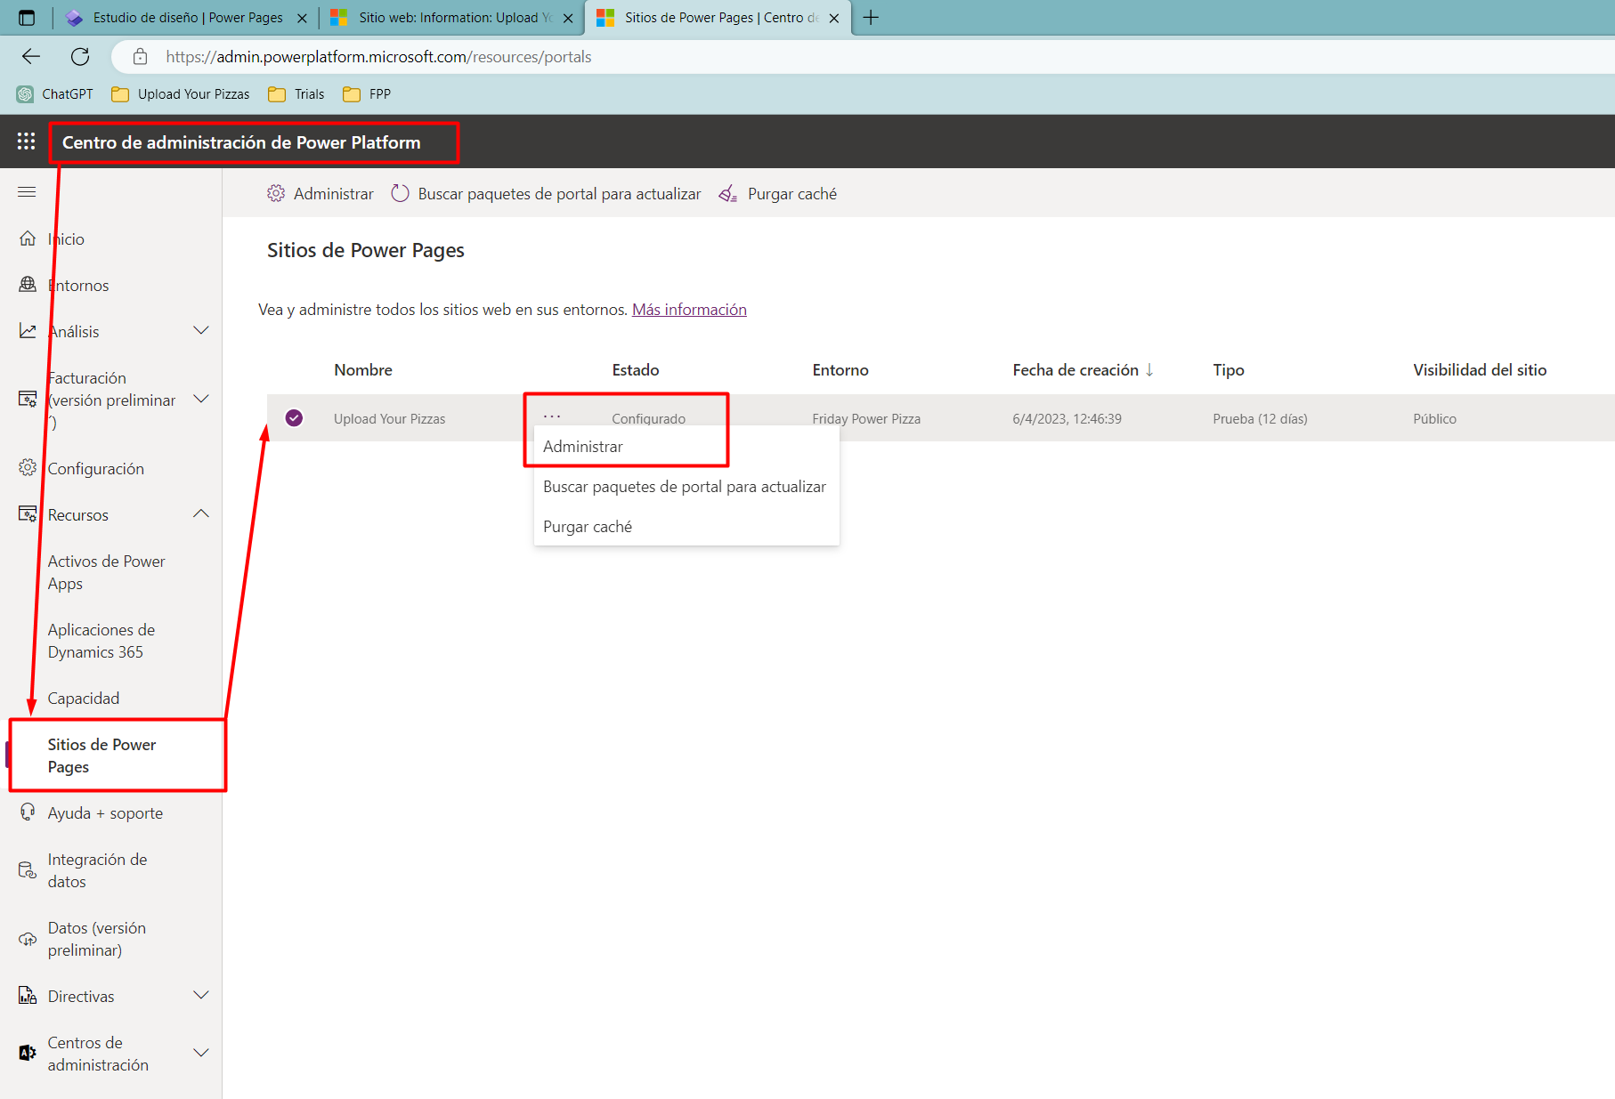Screen dimensions: 1615x1099
Task: Click the Inicio home icon
Action: [x=28, y=238]
